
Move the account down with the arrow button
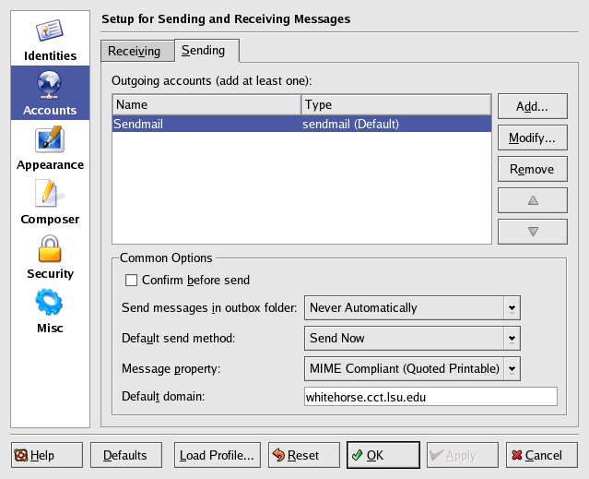(532, 231)
